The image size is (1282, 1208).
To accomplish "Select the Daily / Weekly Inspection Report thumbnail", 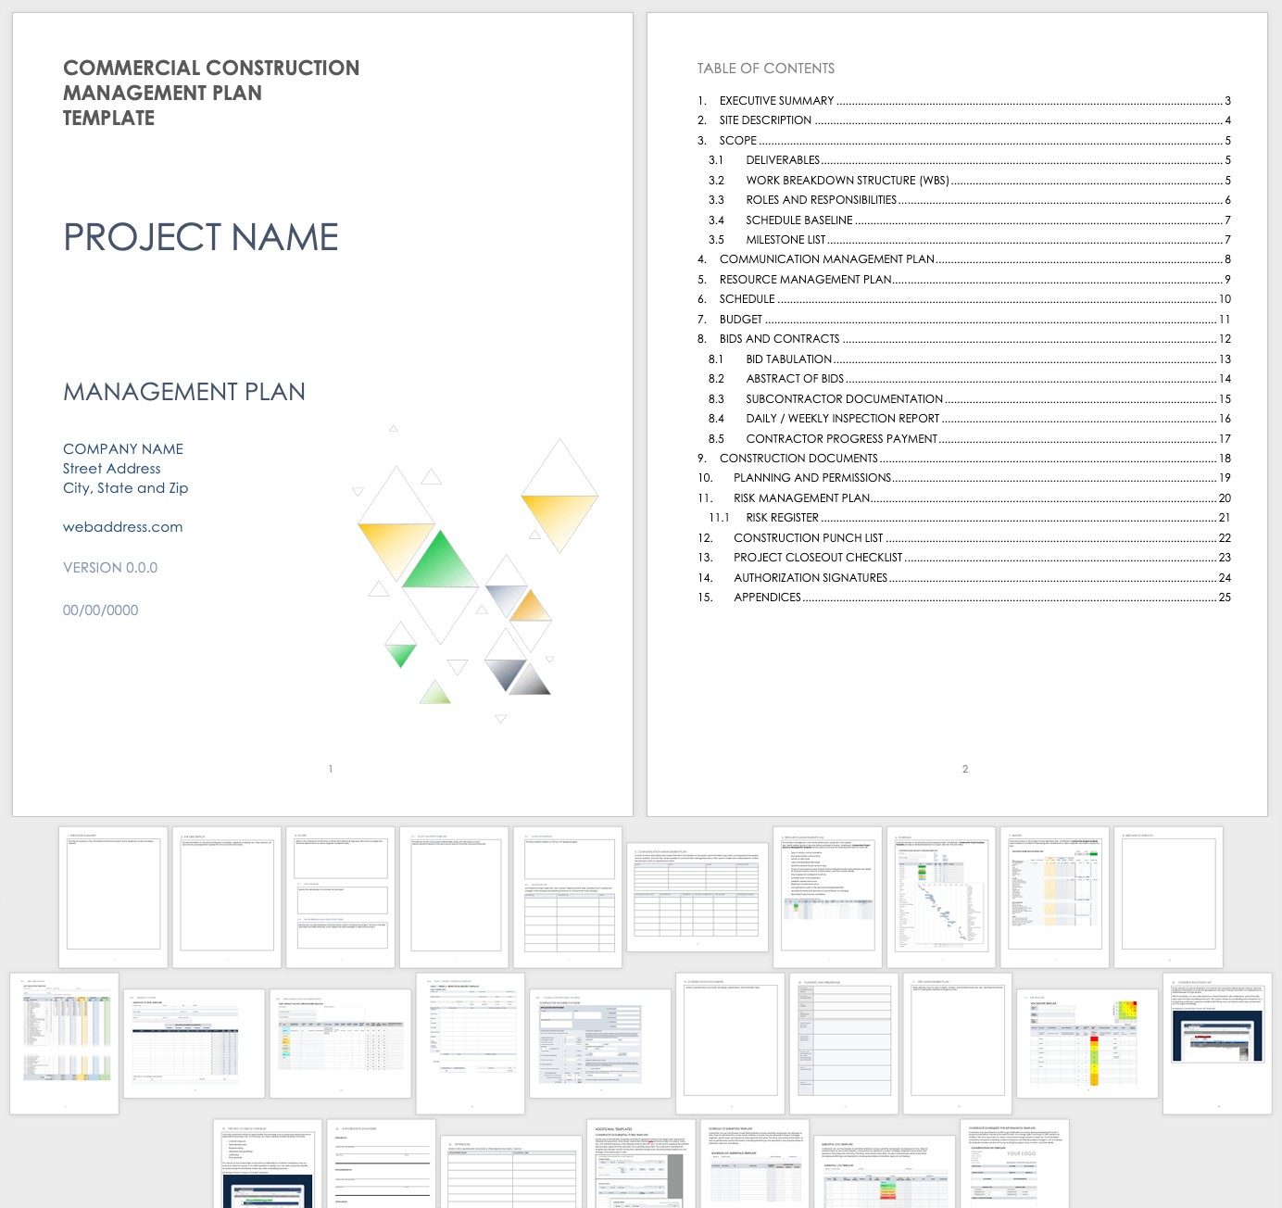I will [471, 1043].
